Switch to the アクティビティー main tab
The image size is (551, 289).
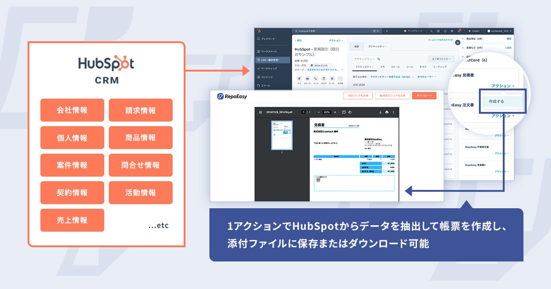[378, 46]
